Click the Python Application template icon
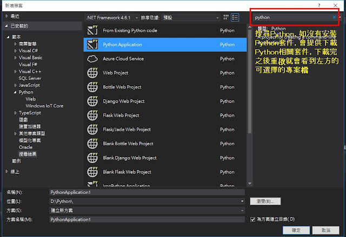Image resolution: width=346 pixels, height=237 pixels. [x=92, y=44]
